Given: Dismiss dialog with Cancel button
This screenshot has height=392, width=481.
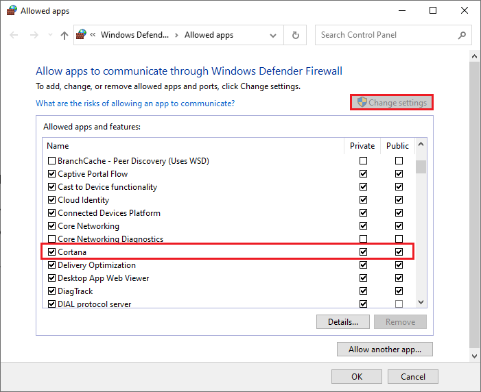Looking at the screenshot, I should [413, 377].
